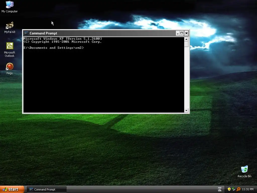Click Command Prompt taskbar button
257x193 pixels.
46,189
